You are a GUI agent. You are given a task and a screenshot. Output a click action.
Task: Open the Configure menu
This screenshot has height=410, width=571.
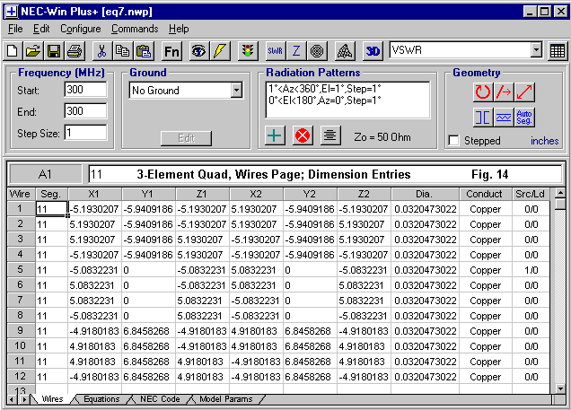click(x=81, y=29)
